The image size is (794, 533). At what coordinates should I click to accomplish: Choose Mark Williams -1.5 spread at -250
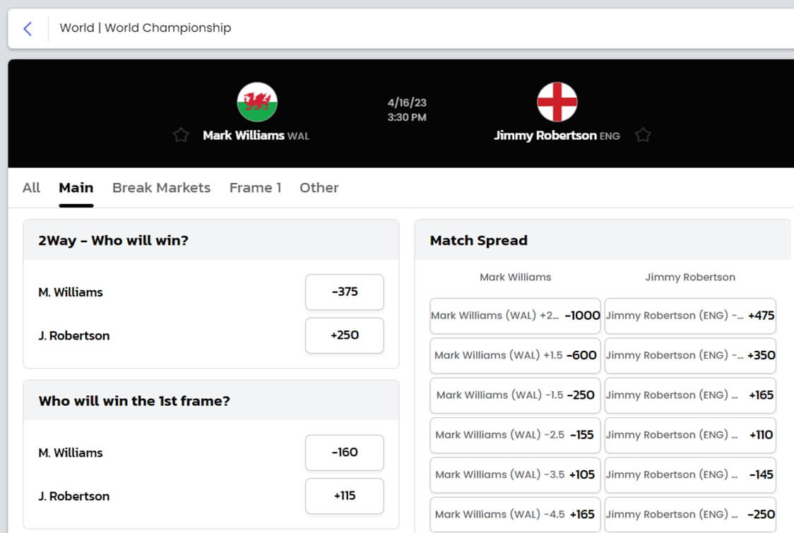pos(515,395)
